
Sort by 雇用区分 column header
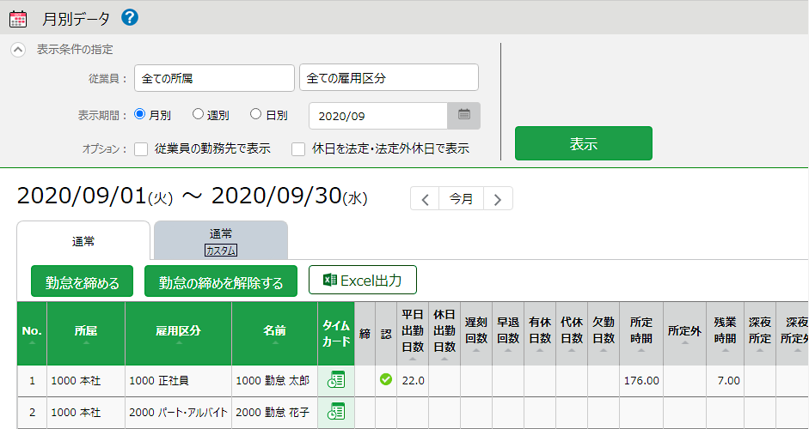[179, 334]
